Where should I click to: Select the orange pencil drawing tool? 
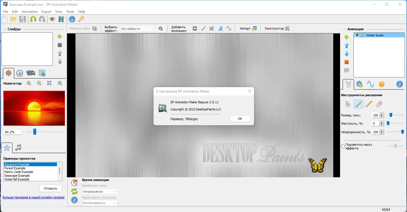(369, 104)
